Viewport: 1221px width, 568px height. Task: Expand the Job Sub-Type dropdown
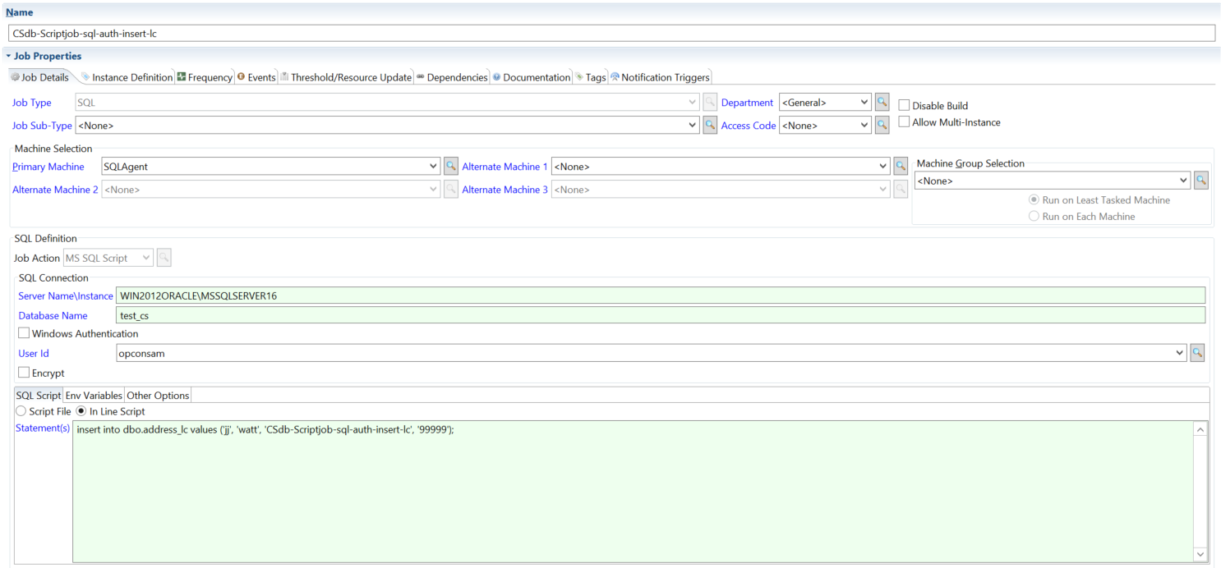coord(693,126)
